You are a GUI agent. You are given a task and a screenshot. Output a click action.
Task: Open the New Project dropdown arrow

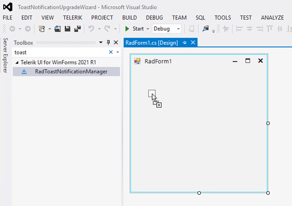pyautogui.click(x=50, y=29)
